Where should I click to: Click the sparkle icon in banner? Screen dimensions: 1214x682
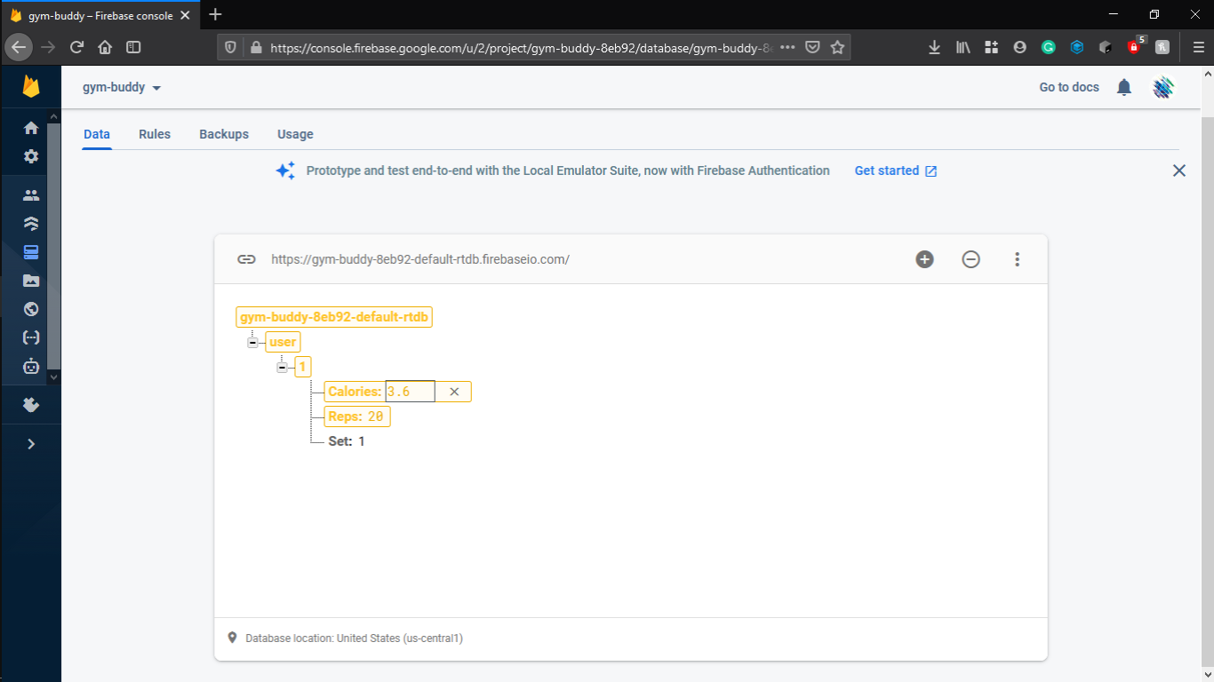tap(285, 170)
